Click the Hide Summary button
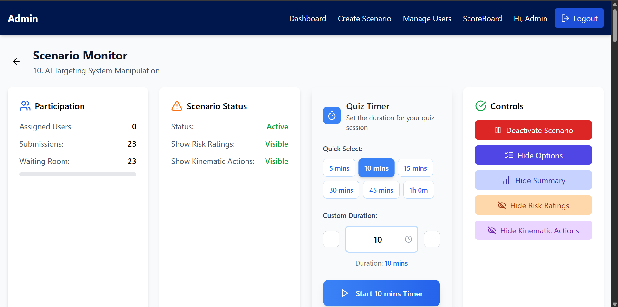Screen dimensions: 618x307 tap(533, 180)
